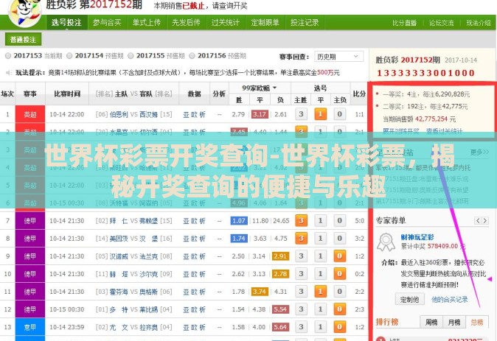Select the 2017156 预售期 radio button
The image size is (497, 341).
click(x=192, y=56)
